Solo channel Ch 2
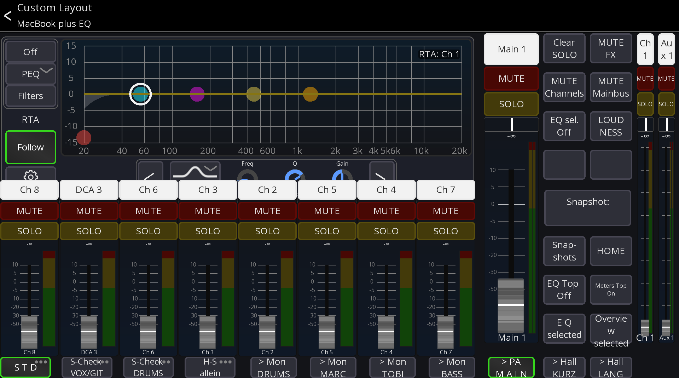The image size is (679, 378). pos(267,231)
